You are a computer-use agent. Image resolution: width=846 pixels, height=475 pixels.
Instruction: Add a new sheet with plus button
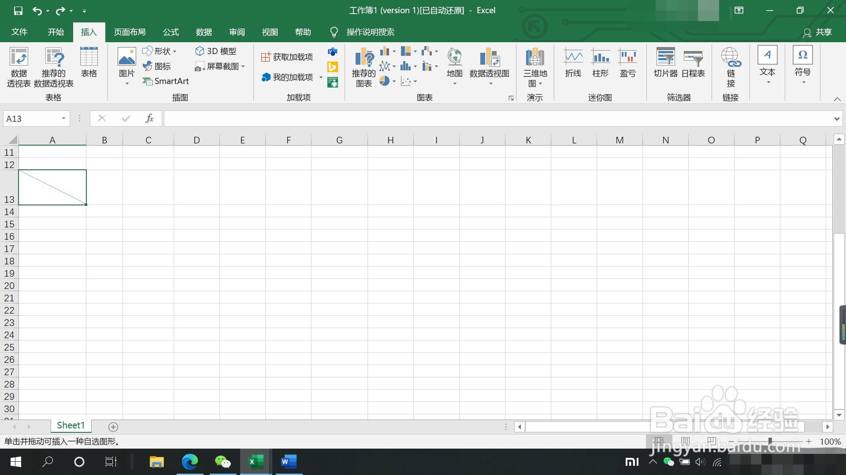point(113,427)
